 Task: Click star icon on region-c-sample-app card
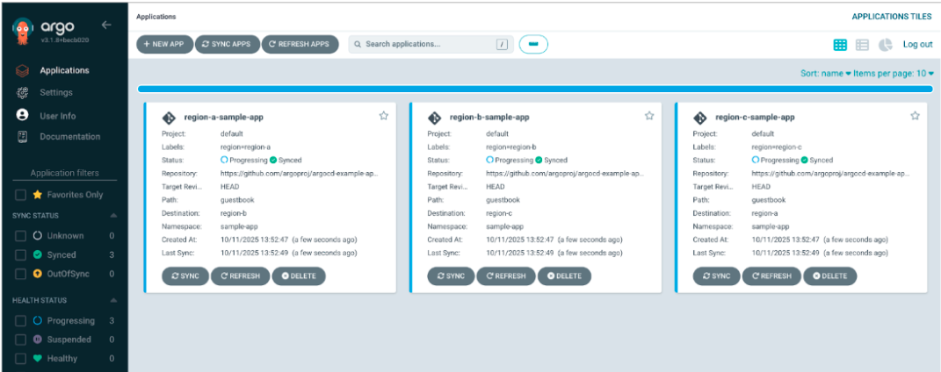(x=915, y=116)
